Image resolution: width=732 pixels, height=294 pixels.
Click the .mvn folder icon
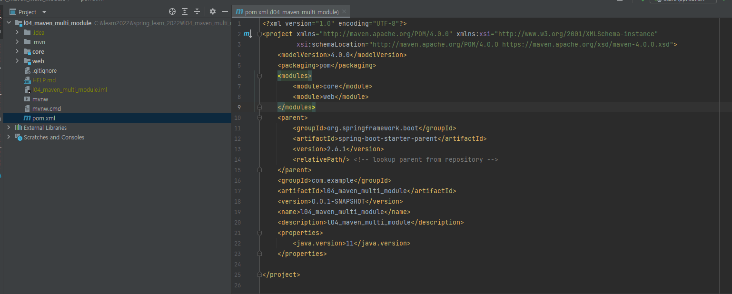(x=27, y=42)
